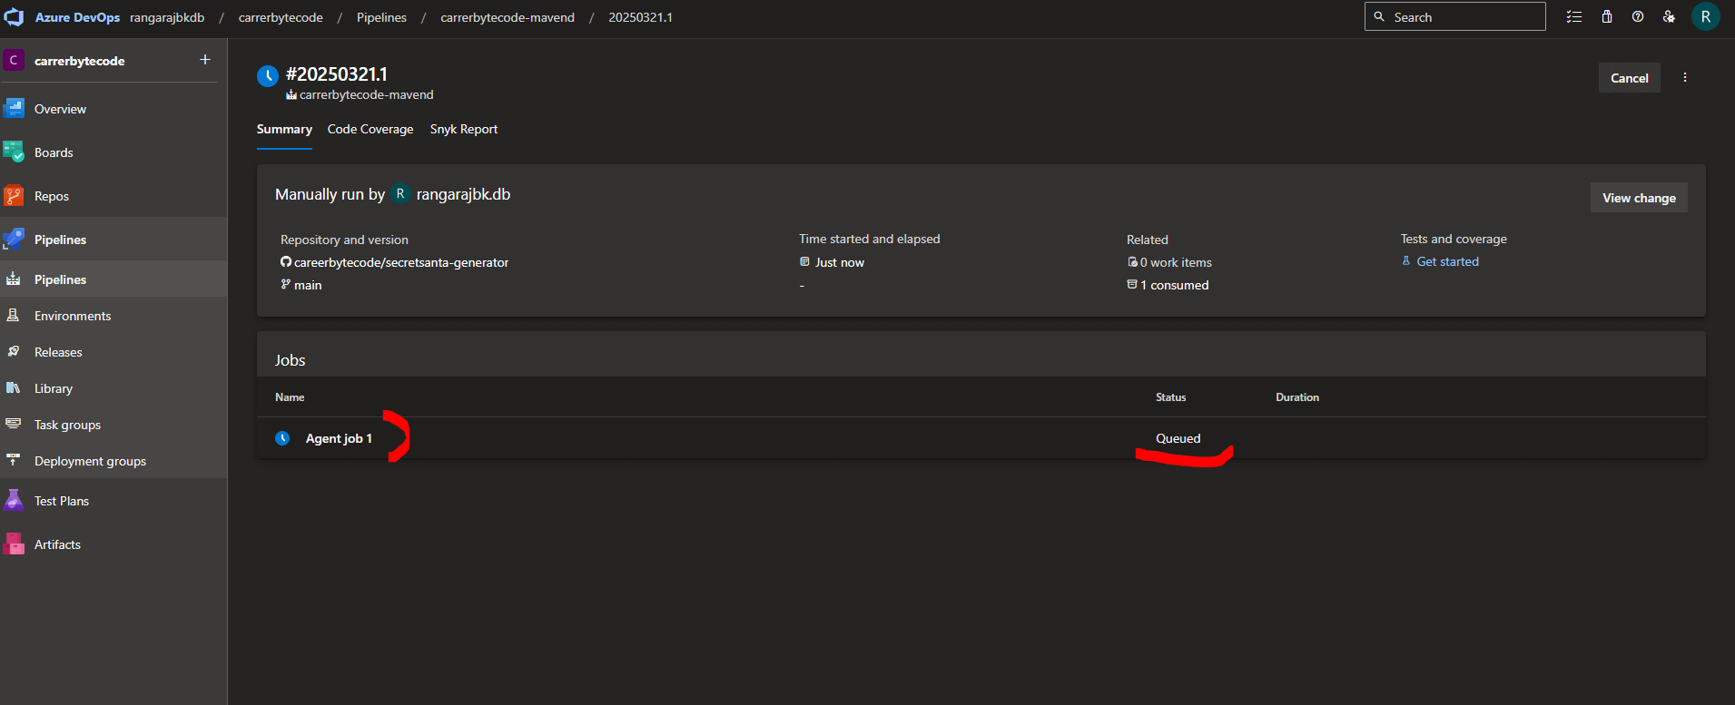Click the carrerbytecode project avatar icon
1735x705 pixels.
click(14, 60)
